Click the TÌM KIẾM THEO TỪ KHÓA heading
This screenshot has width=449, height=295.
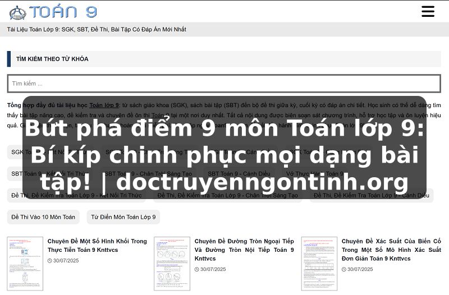tap(52, 59)
